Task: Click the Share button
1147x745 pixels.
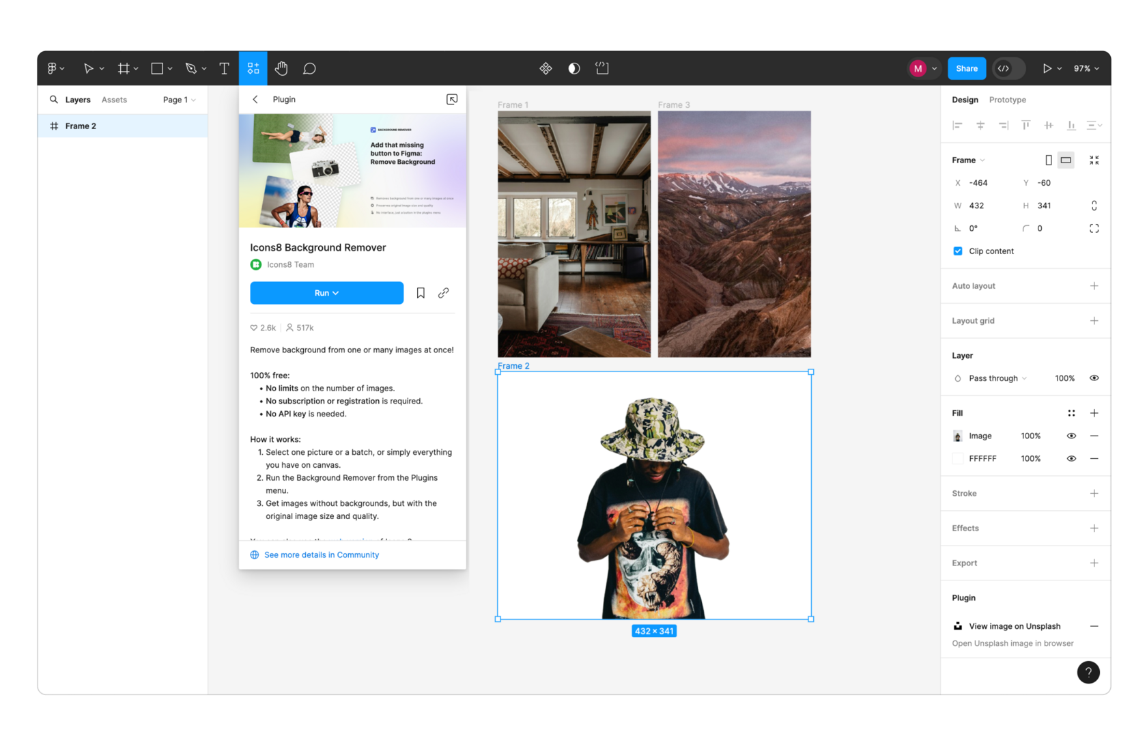Action: 967,68
